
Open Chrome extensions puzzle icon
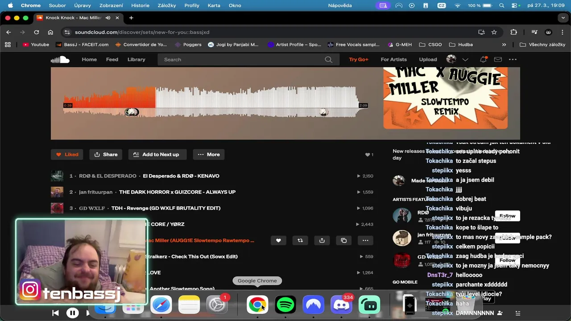click(x=513, y=32)
